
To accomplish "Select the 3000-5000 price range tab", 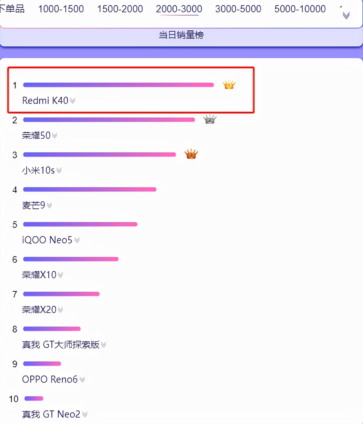I will (x=238, y=9).
